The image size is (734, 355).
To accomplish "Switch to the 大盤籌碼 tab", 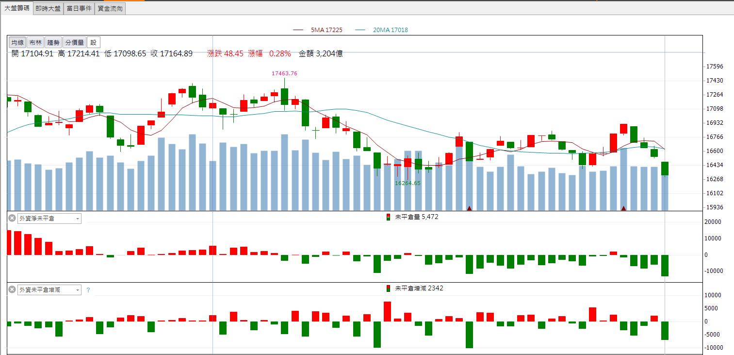I will (x=17, y=8).
